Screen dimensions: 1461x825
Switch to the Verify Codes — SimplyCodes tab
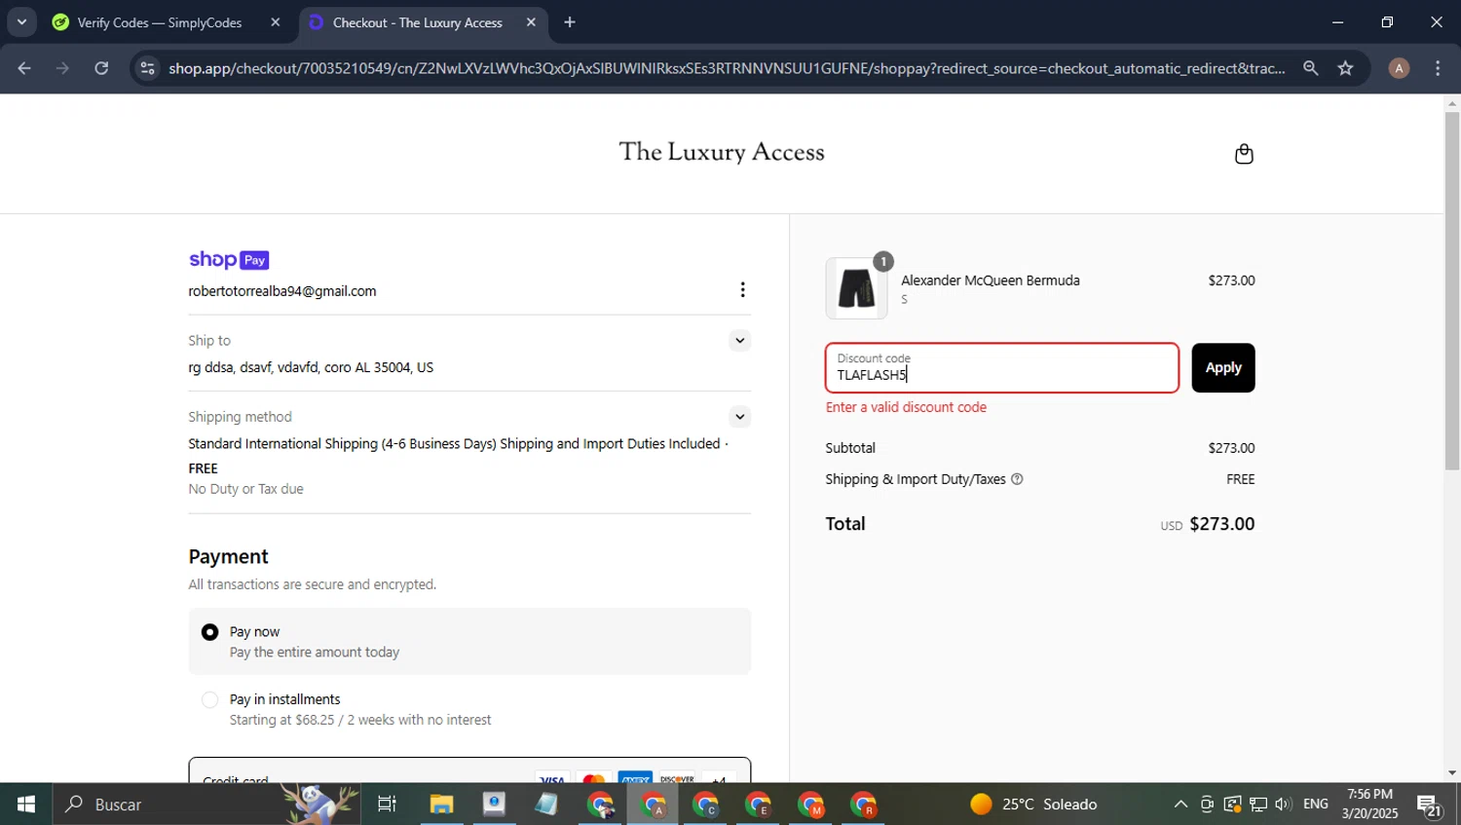coord(160,22)
